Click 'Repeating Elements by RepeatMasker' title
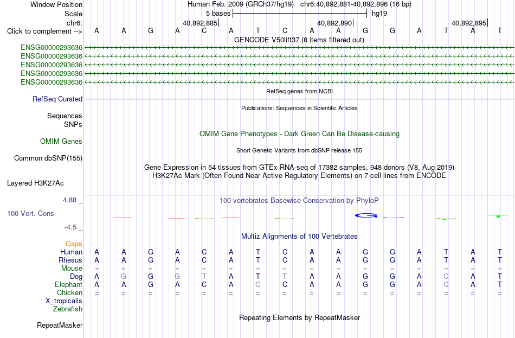The width and height of the screenshot is (515, 338). click(x=299, y=317)
